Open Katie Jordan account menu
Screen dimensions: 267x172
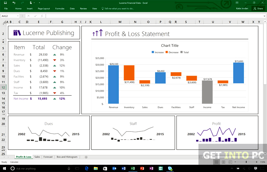pyautogui.click(x=242, y=8)
